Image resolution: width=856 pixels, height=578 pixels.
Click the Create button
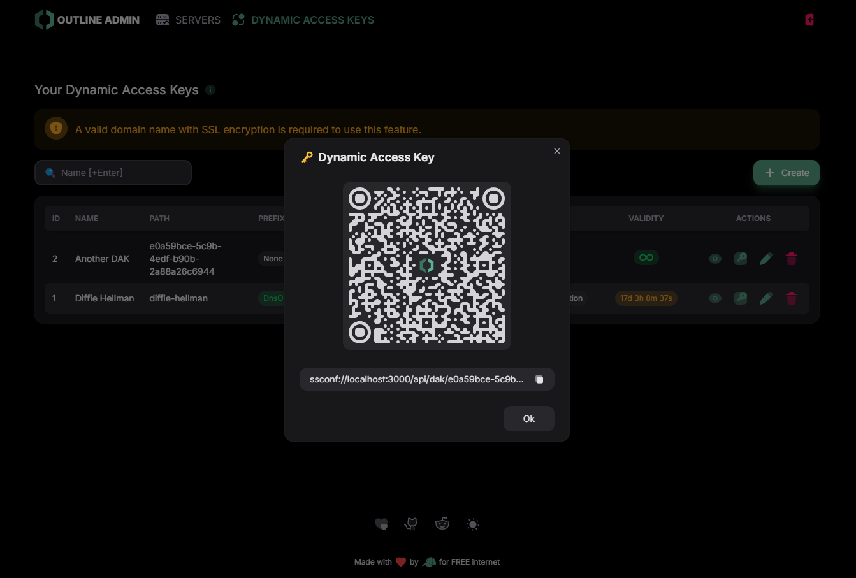click(787, 173)
